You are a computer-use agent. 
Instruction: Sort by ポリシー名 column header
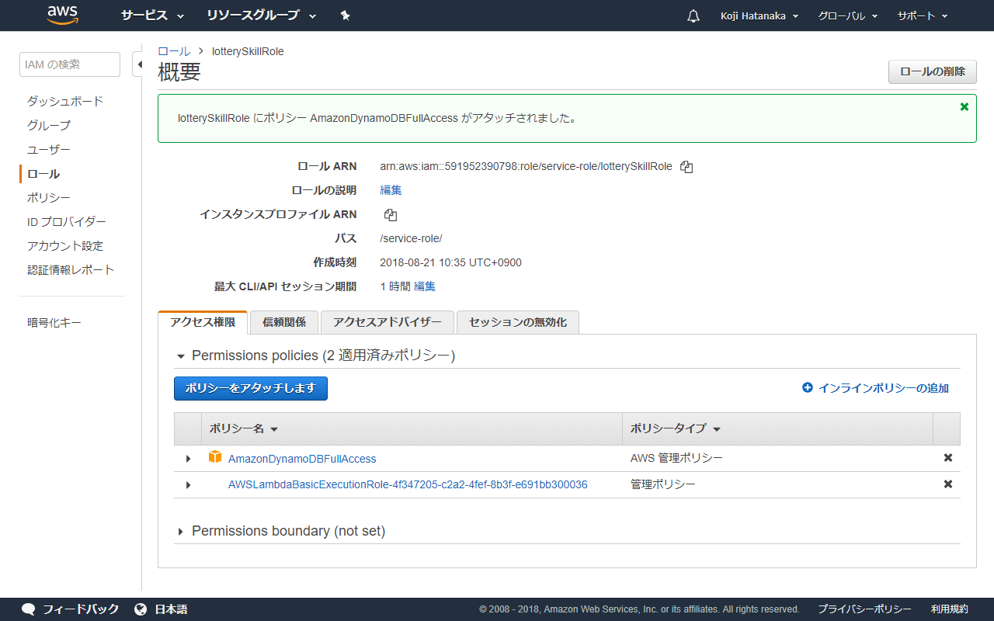click(244, 428)
